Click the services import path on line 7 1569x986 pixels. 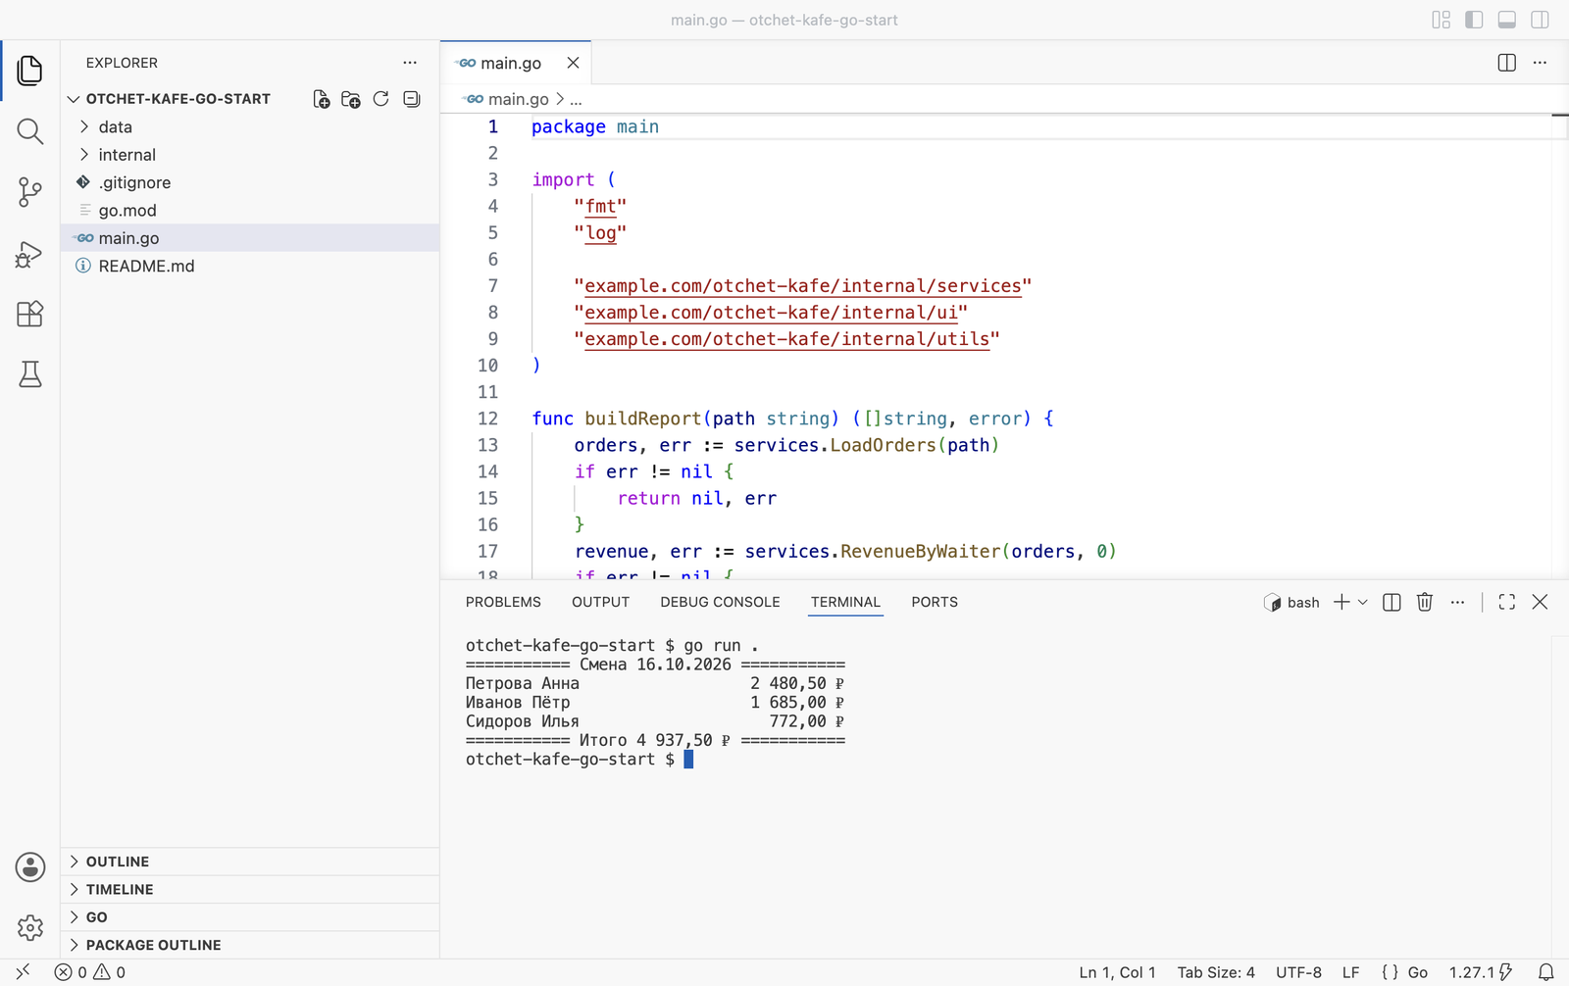803,286
